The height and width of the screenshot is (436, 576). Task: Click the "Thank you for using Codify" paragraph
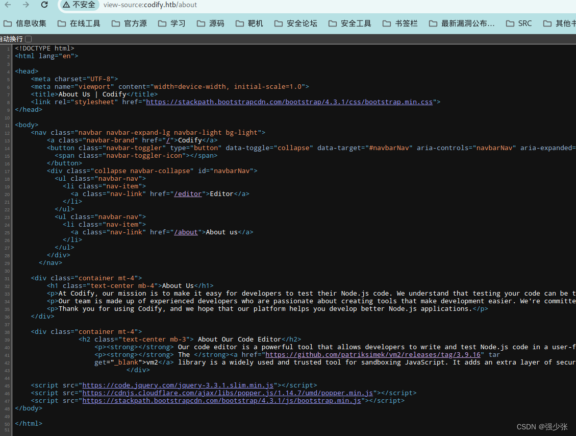[x=267, y=309]
